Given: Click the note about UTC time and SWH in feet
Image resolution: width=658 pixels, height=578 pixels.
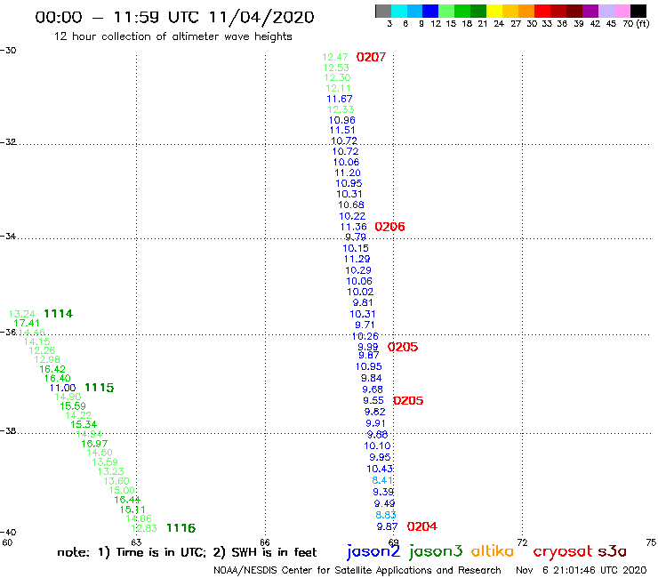Looking at the screenshot, I should [187, 552].
